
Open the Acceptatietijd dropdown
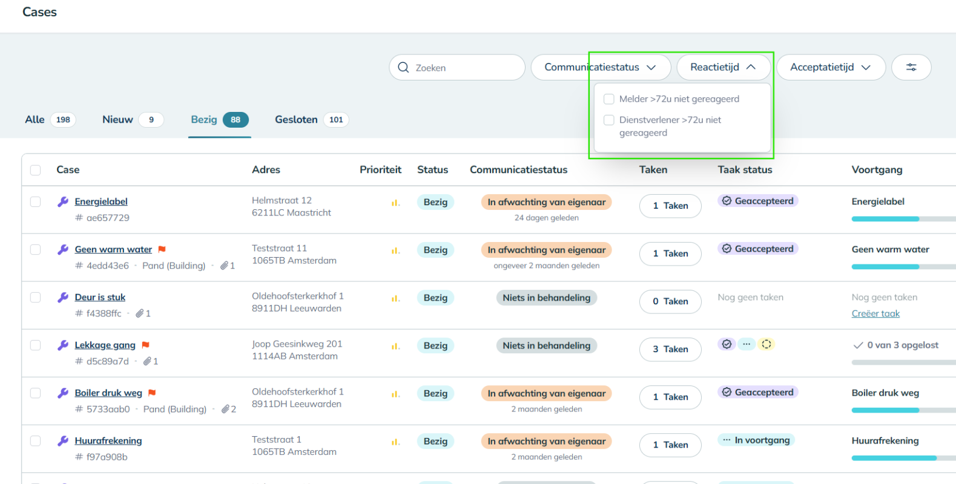[830, 67]
